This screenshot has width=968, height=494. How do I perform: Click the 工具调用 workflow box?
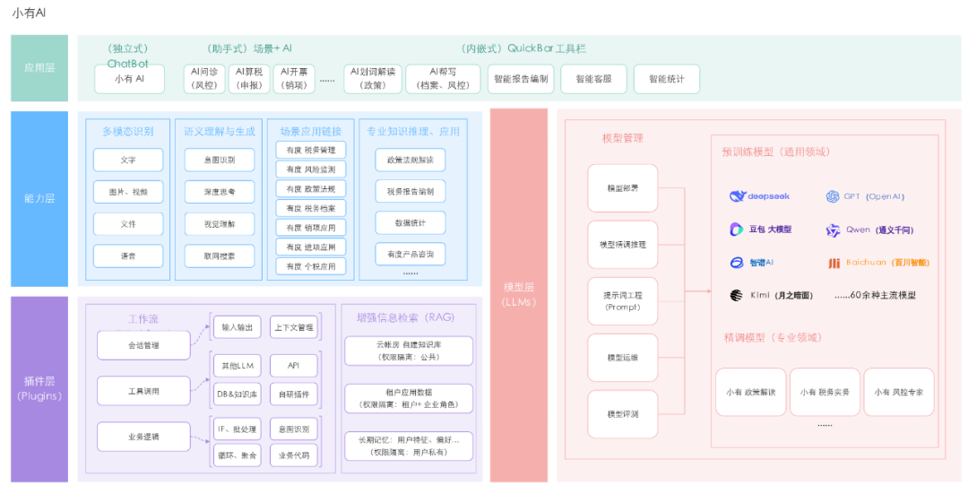(143, 391)
